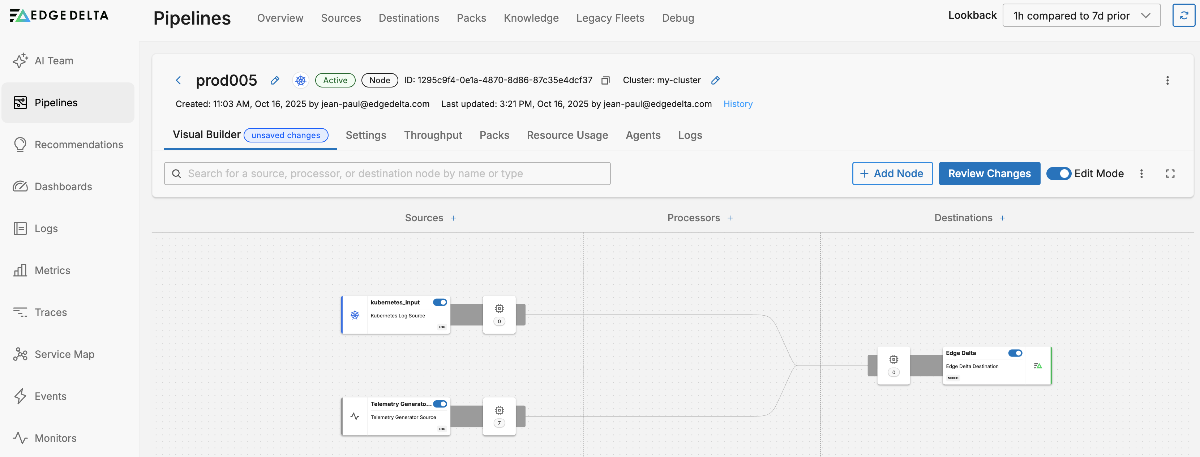Viewport: 1200px width, 457px height.
Task: Go back using the left arrow icon
Action: (179, 81)
